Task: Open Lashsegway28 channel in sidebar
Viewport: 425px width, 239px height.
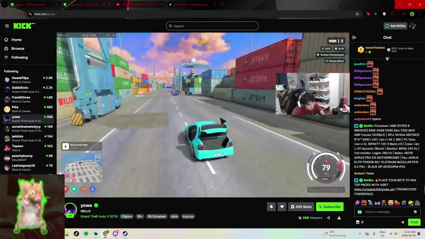Action: 28,167
